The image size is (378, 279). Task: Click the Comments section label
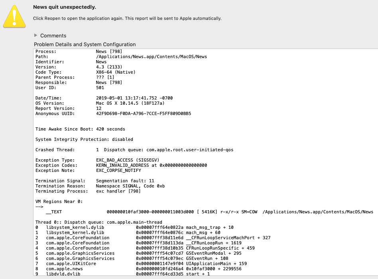point(53,35)
